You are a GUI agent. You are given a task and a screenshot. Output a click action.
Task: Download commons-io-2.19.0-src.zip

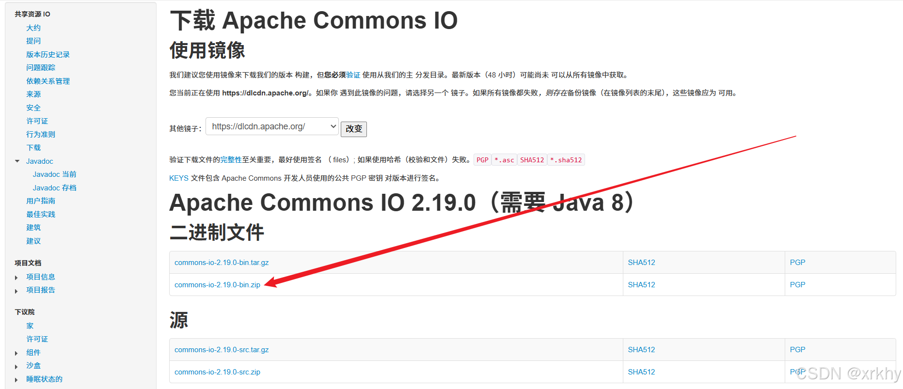point(217,372)
